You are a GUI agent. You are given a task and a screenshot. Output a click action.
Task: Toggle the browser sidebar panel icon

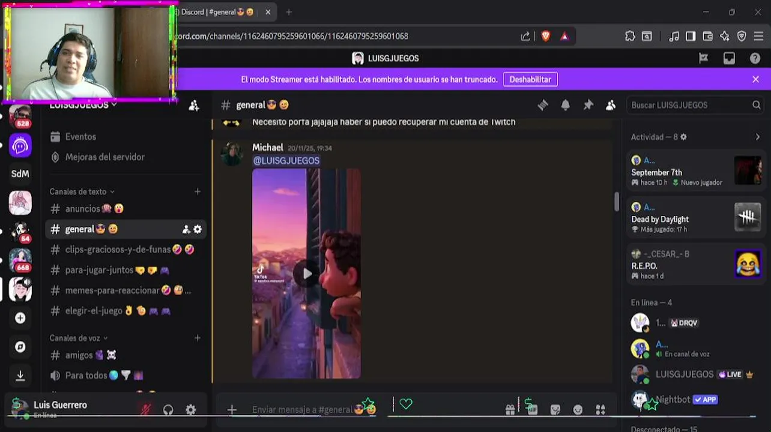(x=691, y=36)
